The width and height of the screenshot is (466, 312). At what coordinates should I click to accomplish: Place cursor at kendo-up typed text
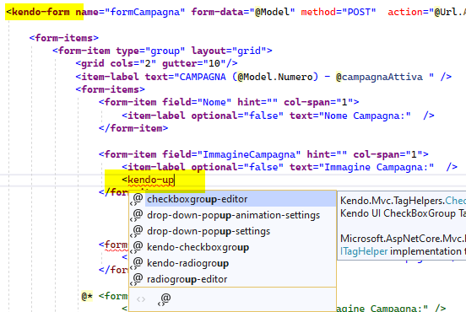(150, 180)
